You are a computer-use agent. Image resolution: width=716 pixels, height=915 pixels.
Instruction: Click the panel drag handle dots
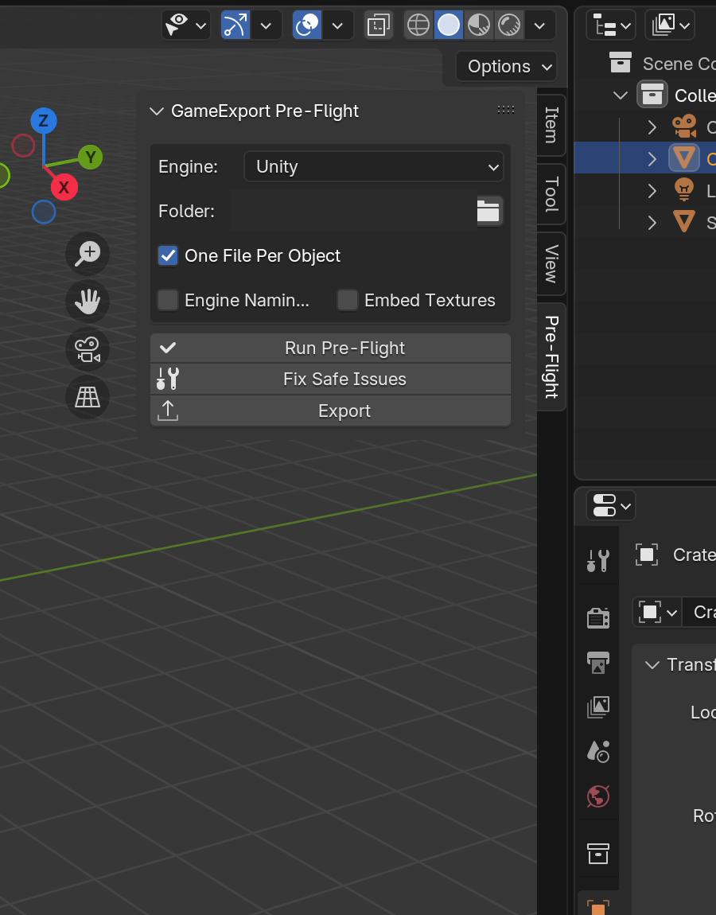point(506,110)
